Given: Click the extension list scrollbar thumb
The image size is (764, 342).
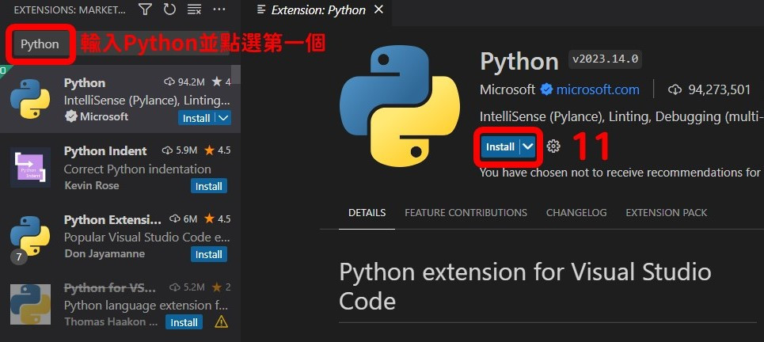Looking at the screenshot, I should coord(236,74).
